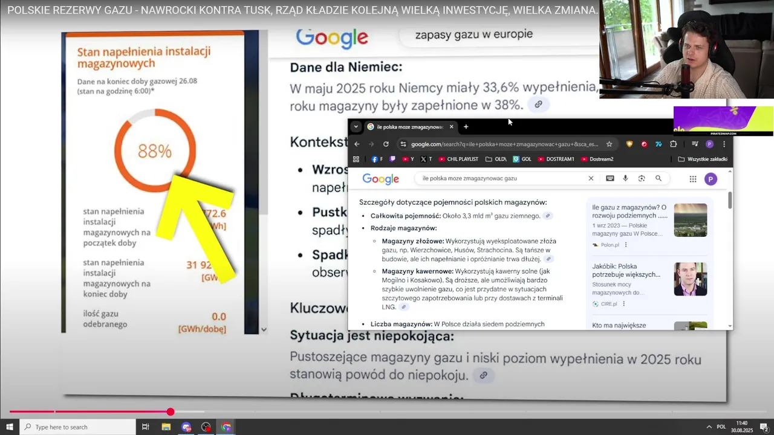This screenshot has width=774, height=435.
Task: Open the Facebook 'F' bookmark
Action: click(x=377, y=159)
